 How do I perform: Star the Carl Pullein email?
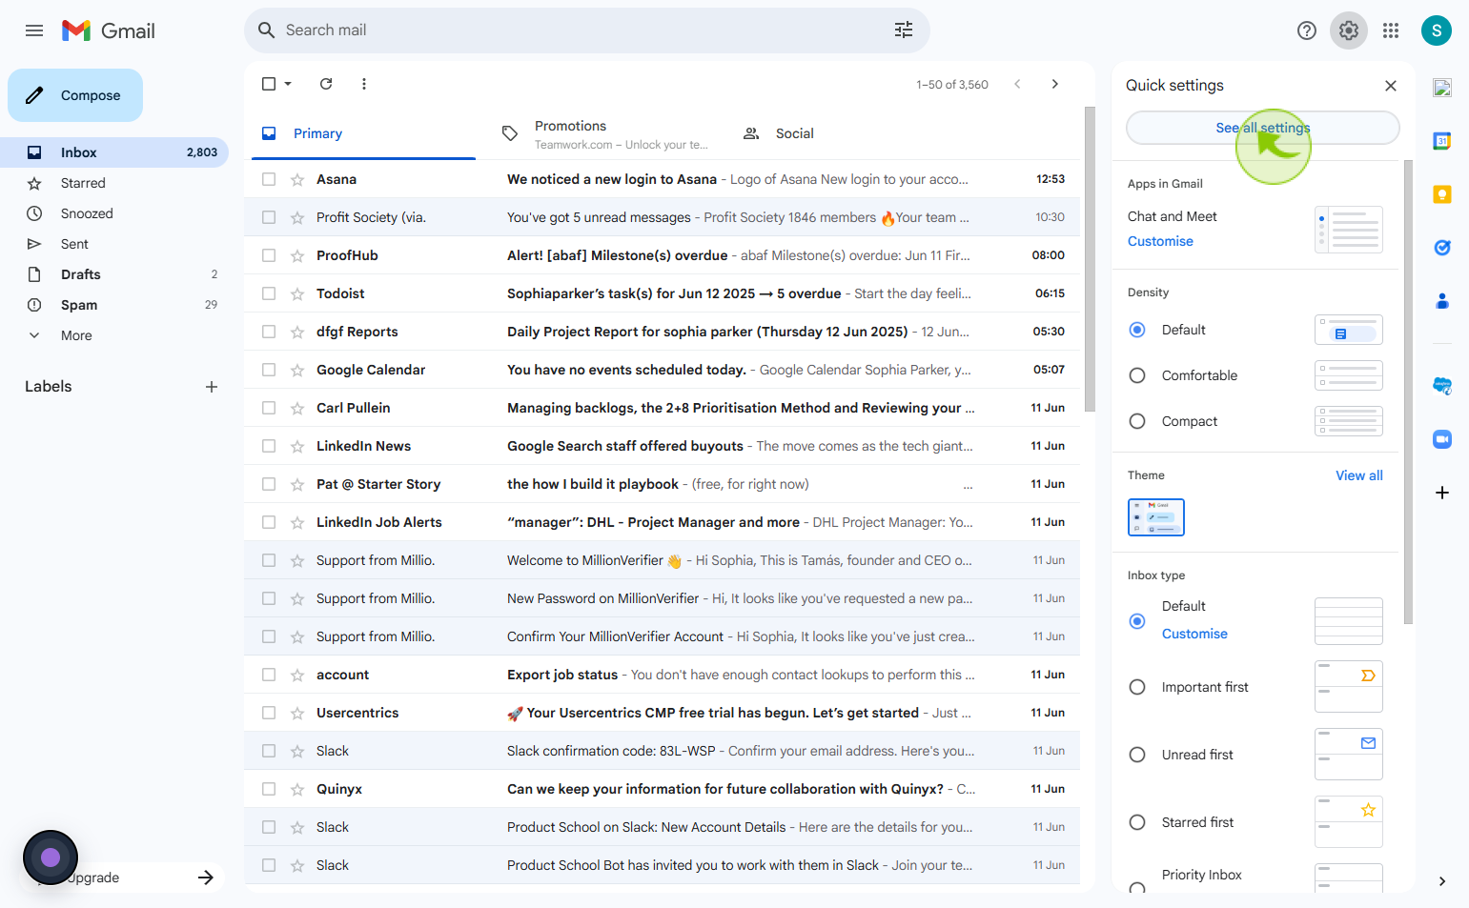[x=297, y=408]
